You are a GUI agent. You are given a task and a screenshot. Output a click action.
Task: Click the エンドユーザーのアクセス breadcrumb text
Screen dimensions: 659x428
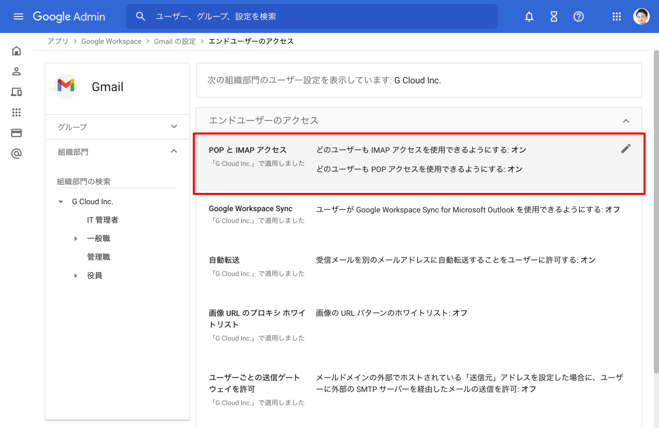click(x=251, y=41)
